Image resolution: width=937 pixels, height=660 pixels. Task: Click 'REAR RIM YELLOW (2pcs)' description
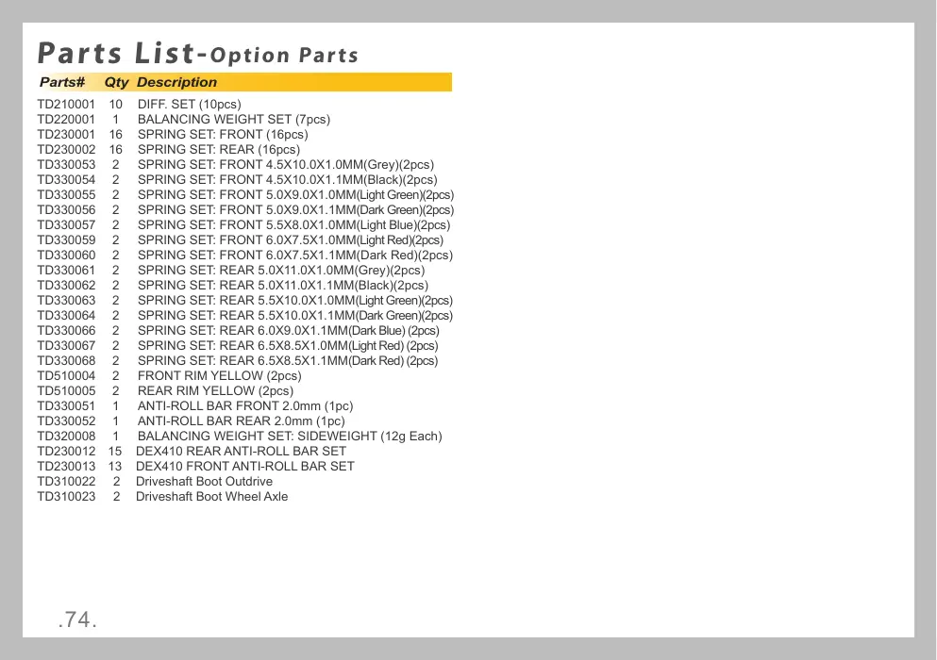tap(216, 390)
